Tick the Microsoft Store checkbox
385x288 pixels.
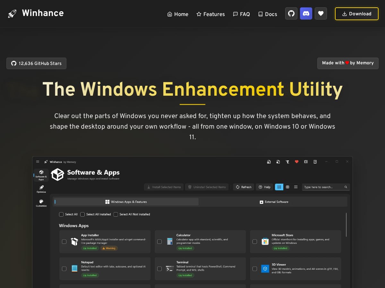[255, 242]
